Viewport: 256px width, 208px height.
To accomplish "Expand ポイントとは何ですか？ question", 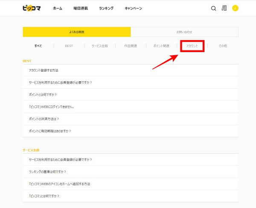I will pos(43,94).
